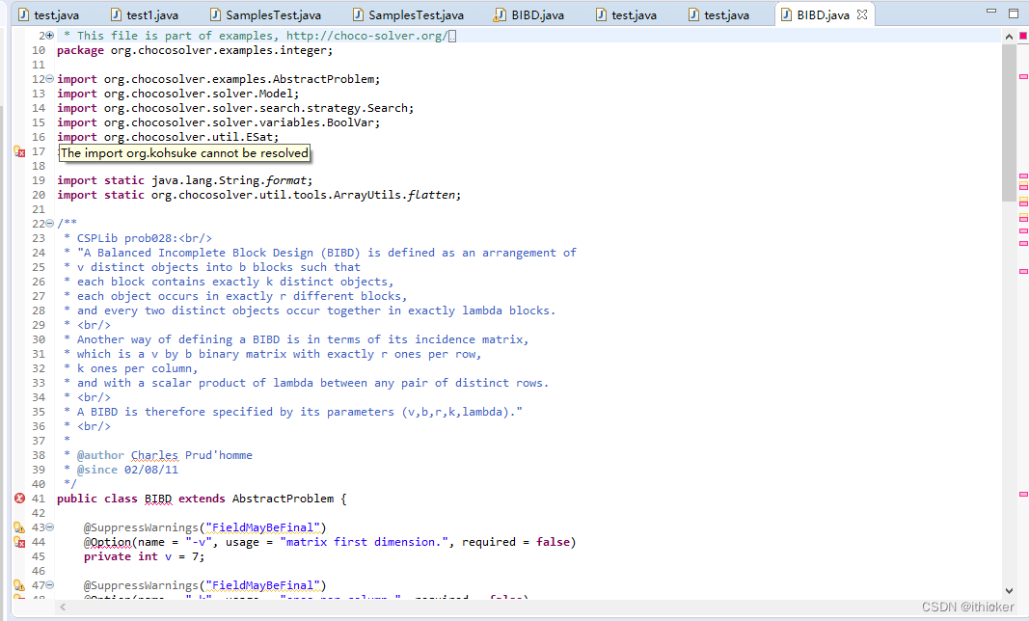The width and height of the screenshot is (1029, 621).
Task: Select the test.java tab left of test1.java
Action: coord(49,14)
